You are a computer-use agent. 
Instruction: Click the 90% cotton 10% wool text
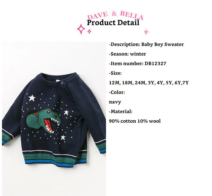(135, 121)
